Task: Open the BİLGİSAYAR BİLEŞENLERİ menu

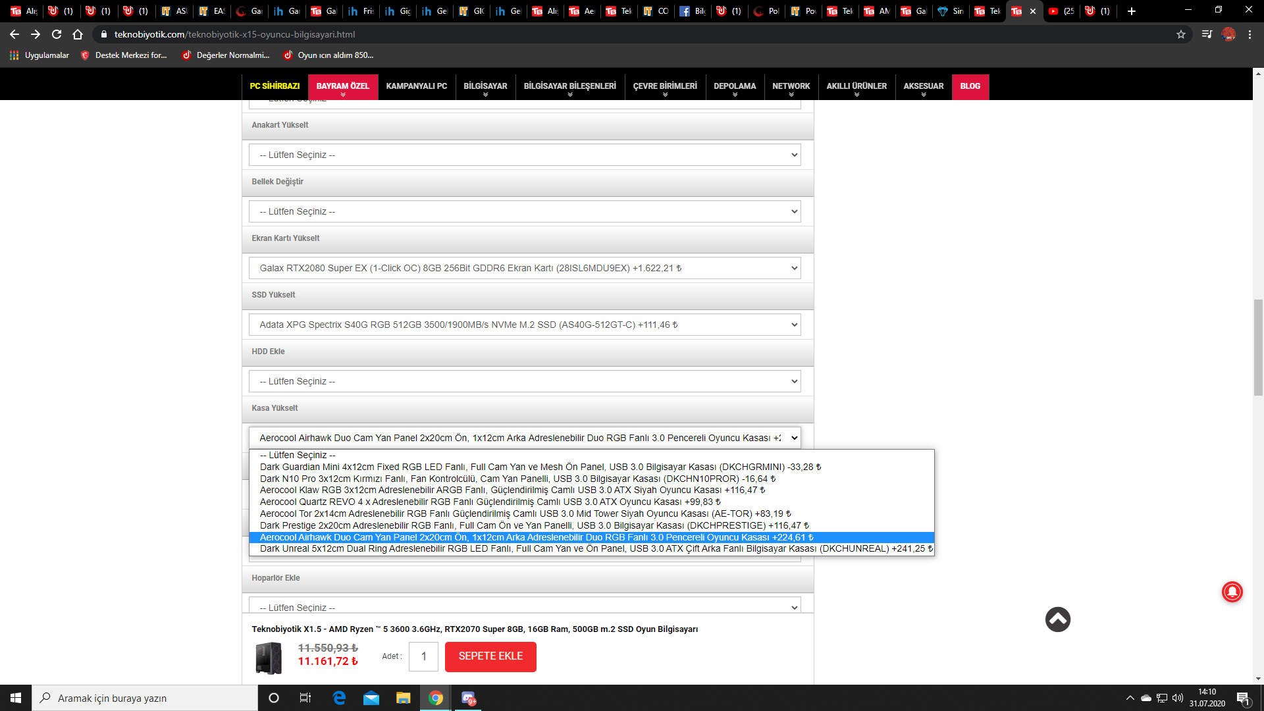Action: click(x=569, y=86)
